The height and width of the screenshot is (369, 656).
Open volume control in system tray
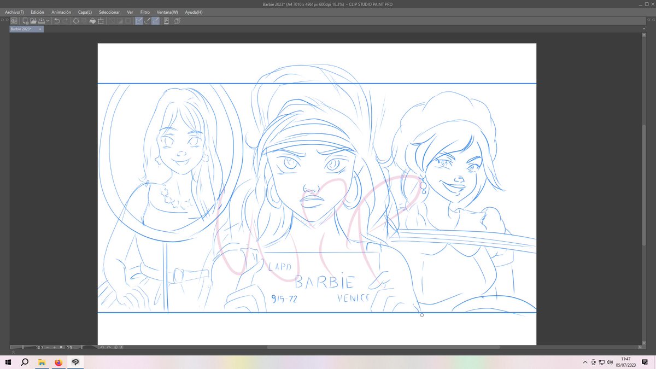(x=609, y=362)
